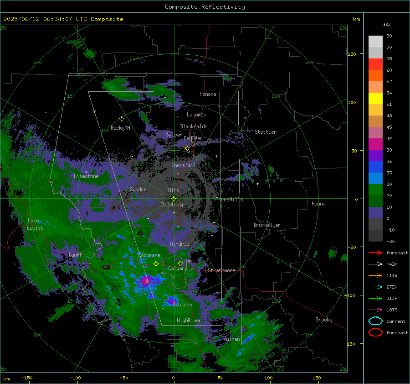
Task: Click the green 31JP arrow in legend
Action: pos(375,298)
